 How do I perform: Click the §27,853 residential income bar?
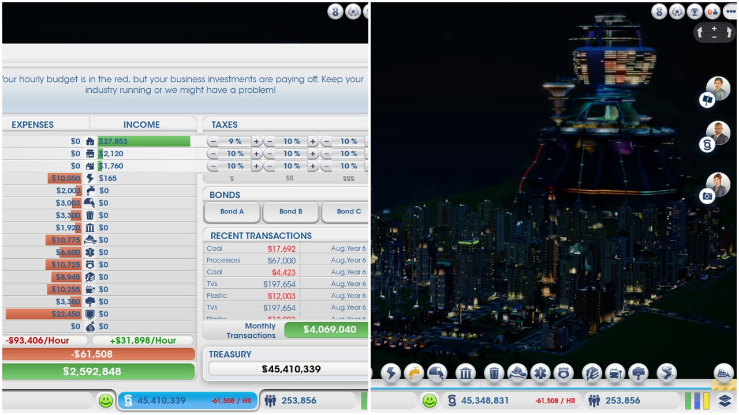[144, 141]
